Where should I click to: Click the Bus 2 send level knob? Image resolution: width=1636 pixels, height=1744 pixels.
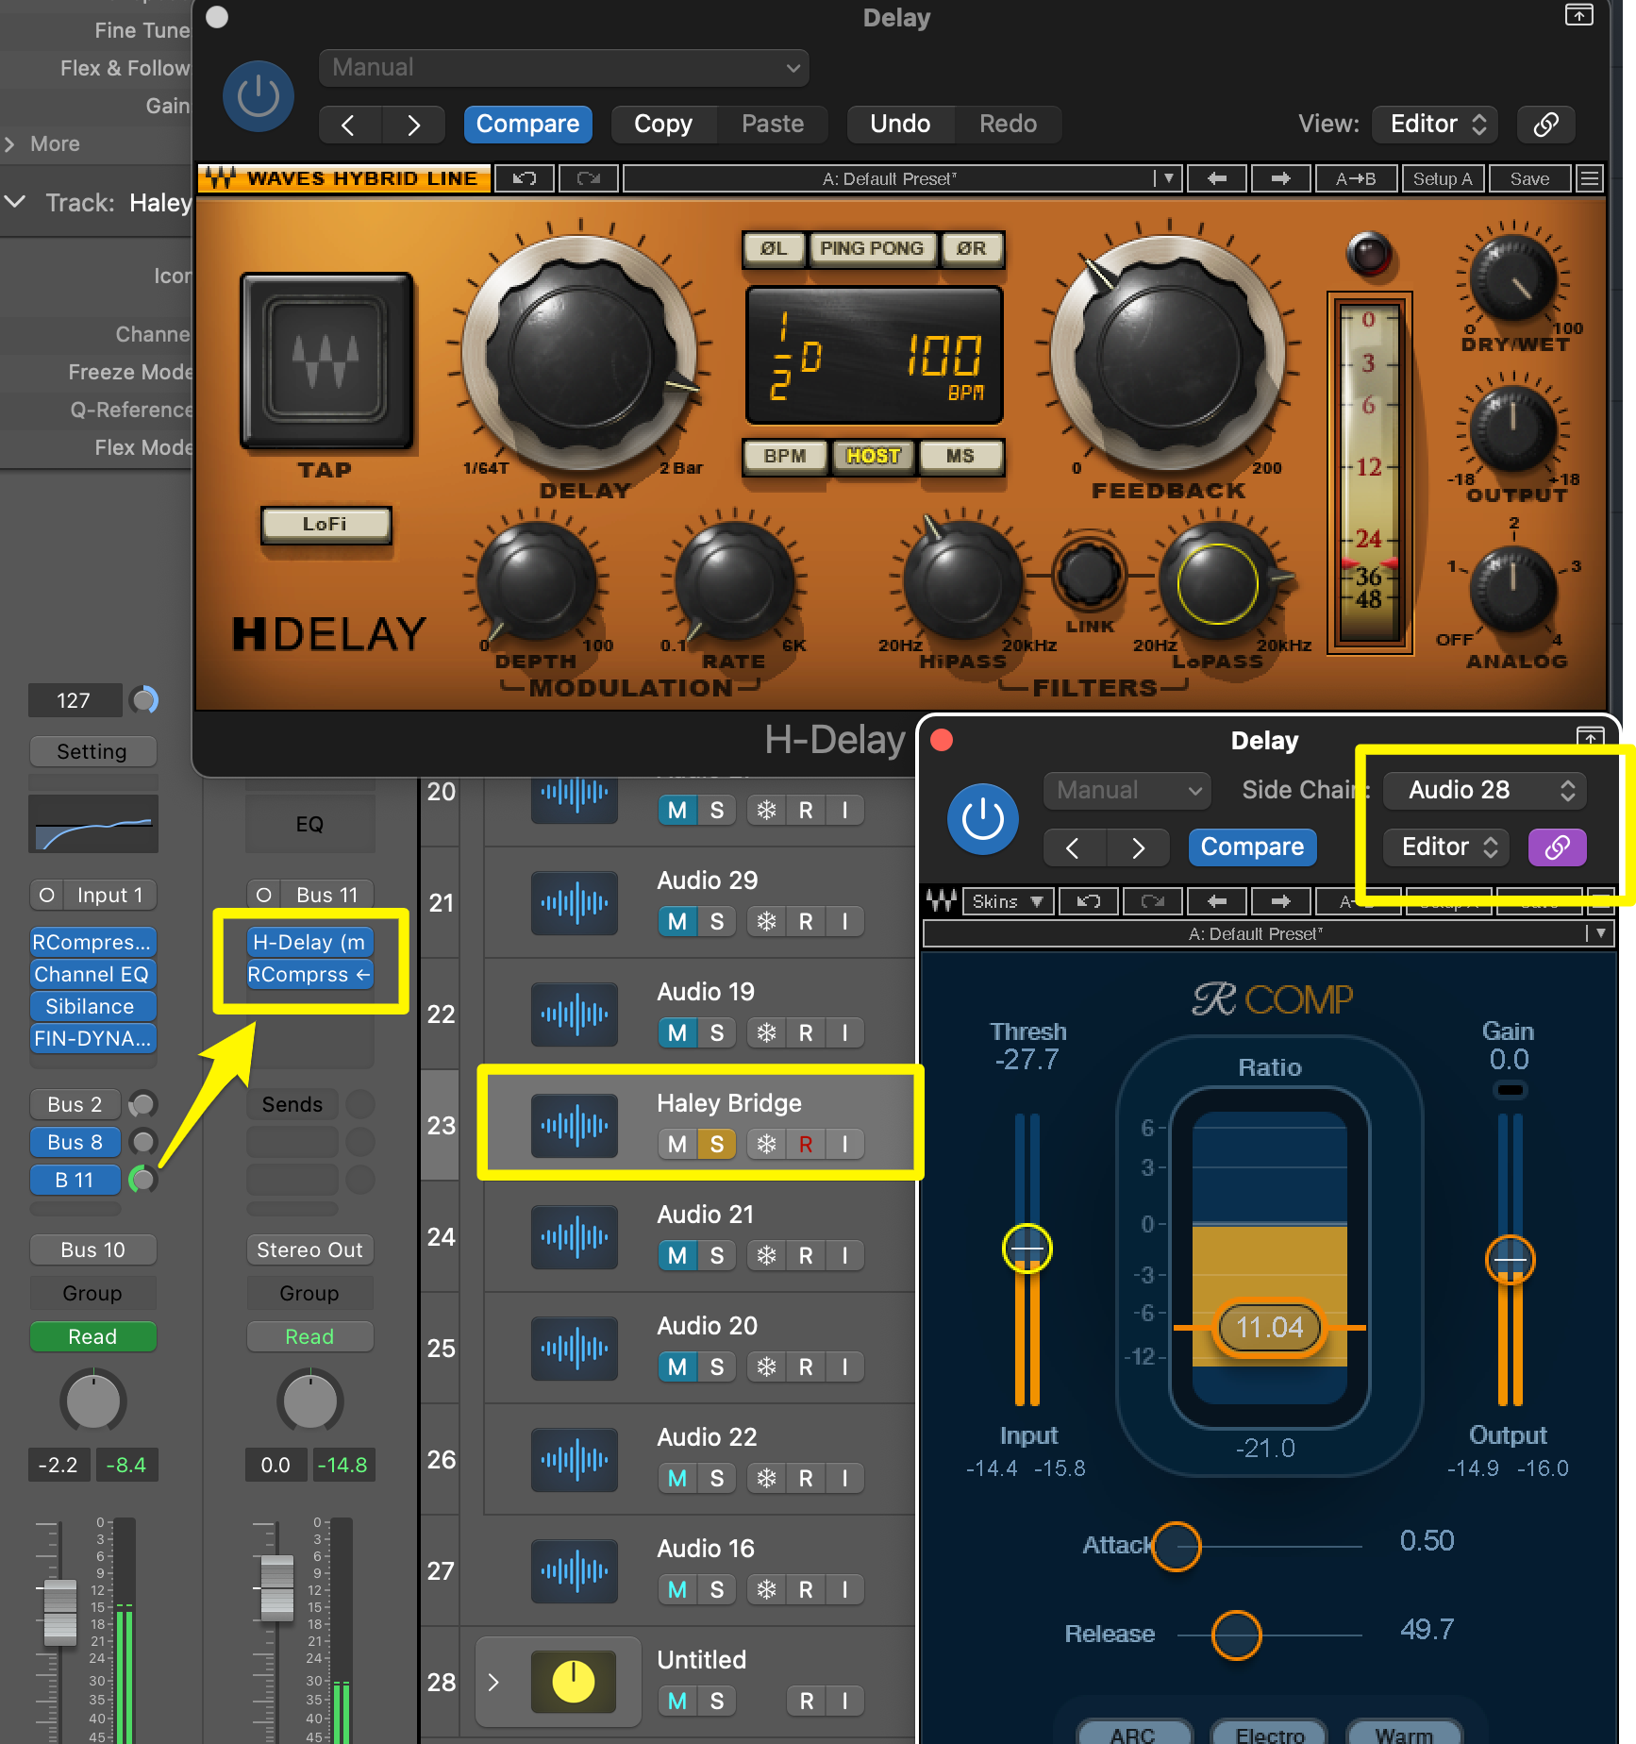click(142, 1104)
